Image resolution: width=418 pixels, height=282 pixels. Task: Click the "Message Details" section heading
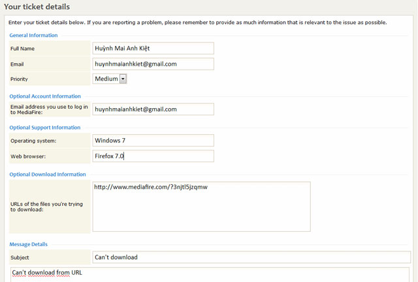28,244
